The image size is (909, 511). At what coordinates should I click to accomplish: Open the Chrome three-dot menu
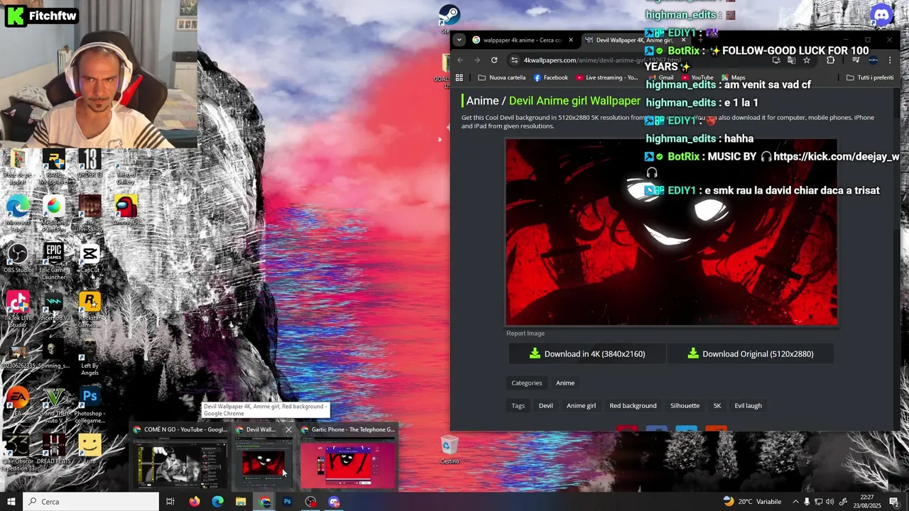891,60
